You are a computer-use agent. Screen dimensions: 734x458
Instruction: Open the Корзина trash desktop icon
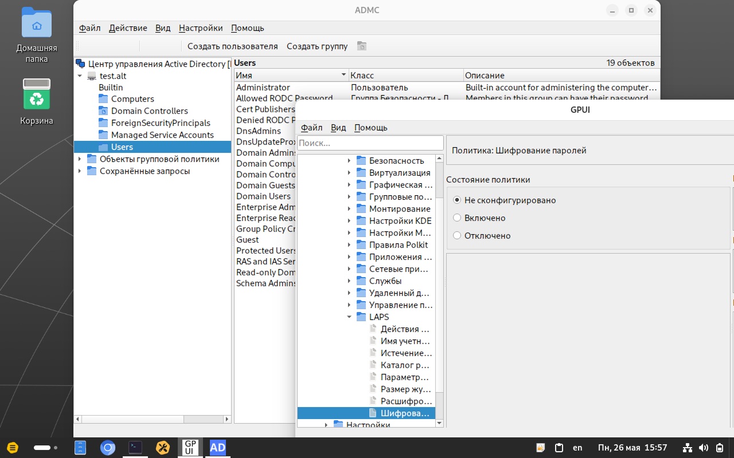click(x=37, y=95)
